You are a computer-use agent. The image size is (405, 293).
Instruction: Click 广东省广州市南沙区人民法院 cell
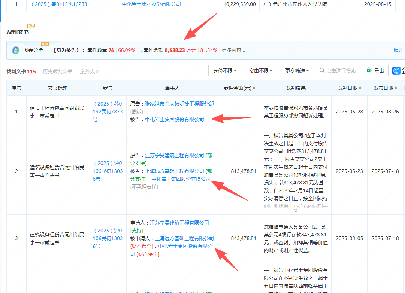(295, 4)
